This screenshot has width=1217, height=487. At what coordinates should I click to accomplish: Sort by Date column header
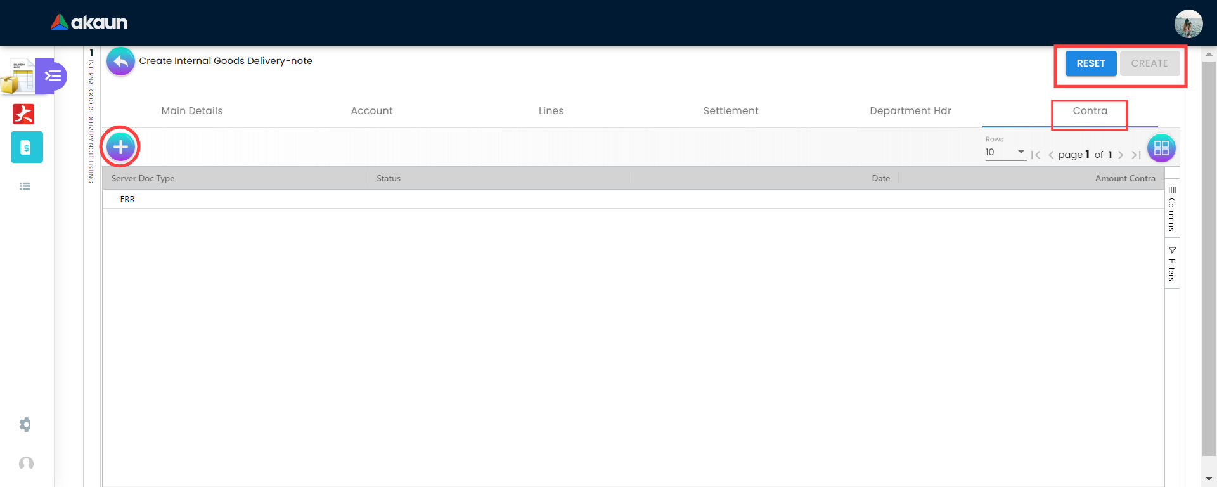point(881,178)
